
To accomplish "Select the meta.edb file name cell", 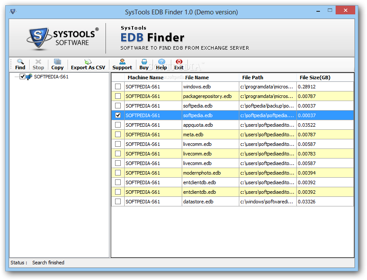I will [x=211, y=135].
